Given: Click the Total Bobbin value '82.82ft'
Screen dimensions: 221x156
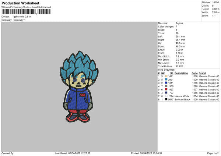Looking at the screenshot, I should (179, 67).
